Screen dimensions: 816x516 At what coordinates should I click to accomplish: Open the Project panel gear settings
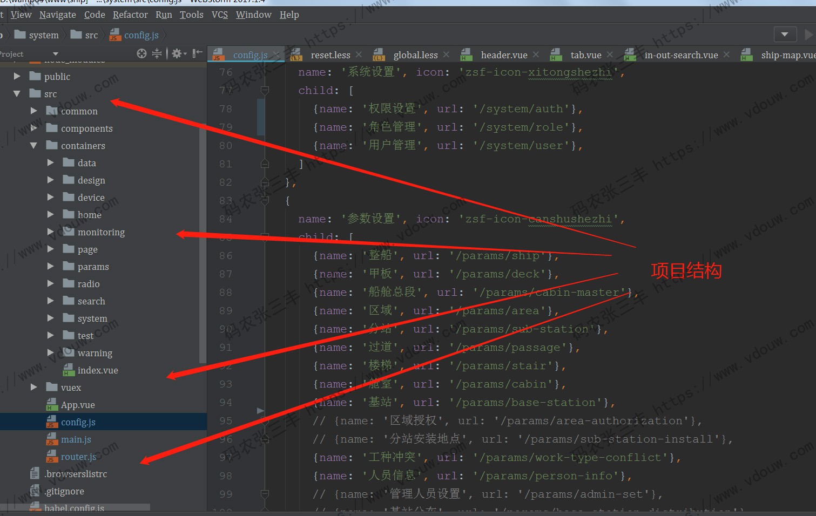[177, 53]
